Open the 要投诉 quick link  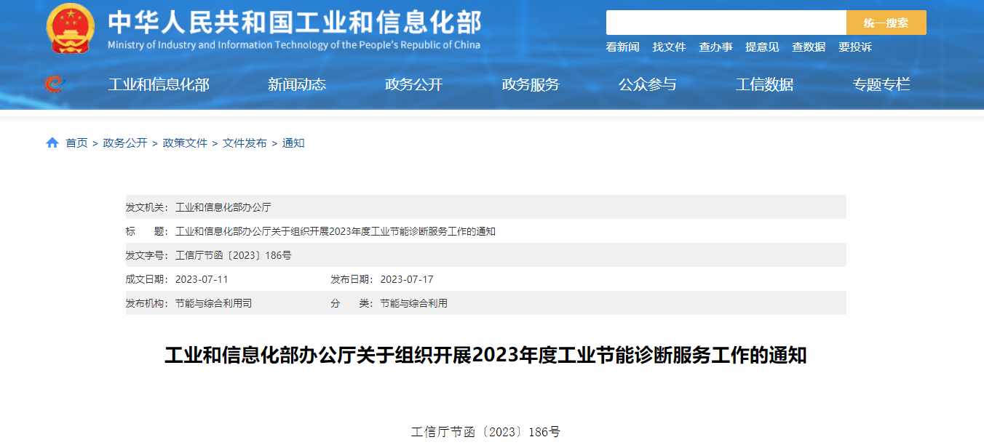(855, 47)
